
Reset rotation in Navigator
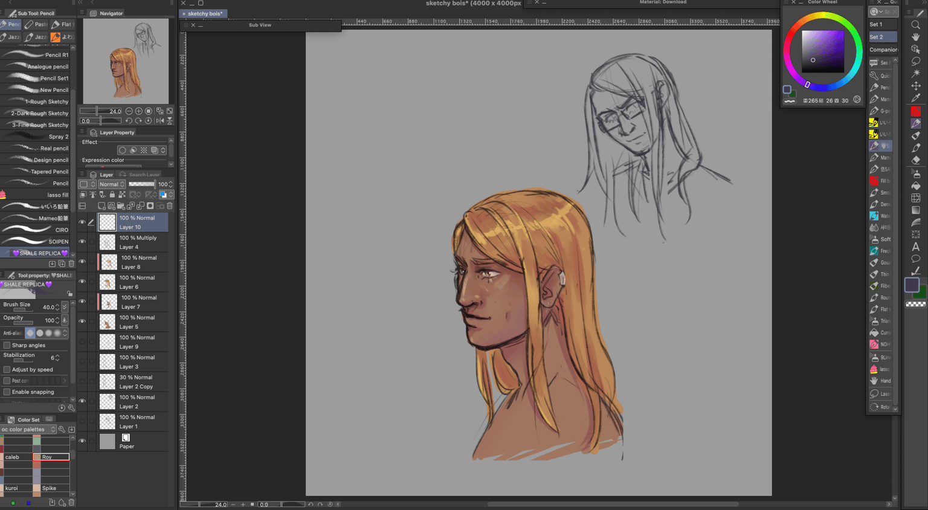[148, 121]
